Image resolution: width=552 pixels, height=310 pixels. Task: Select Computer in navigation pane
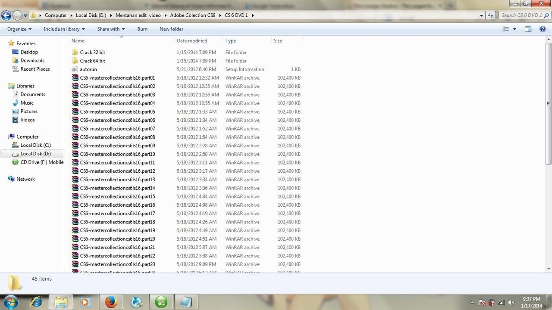[x=27, y=137]
